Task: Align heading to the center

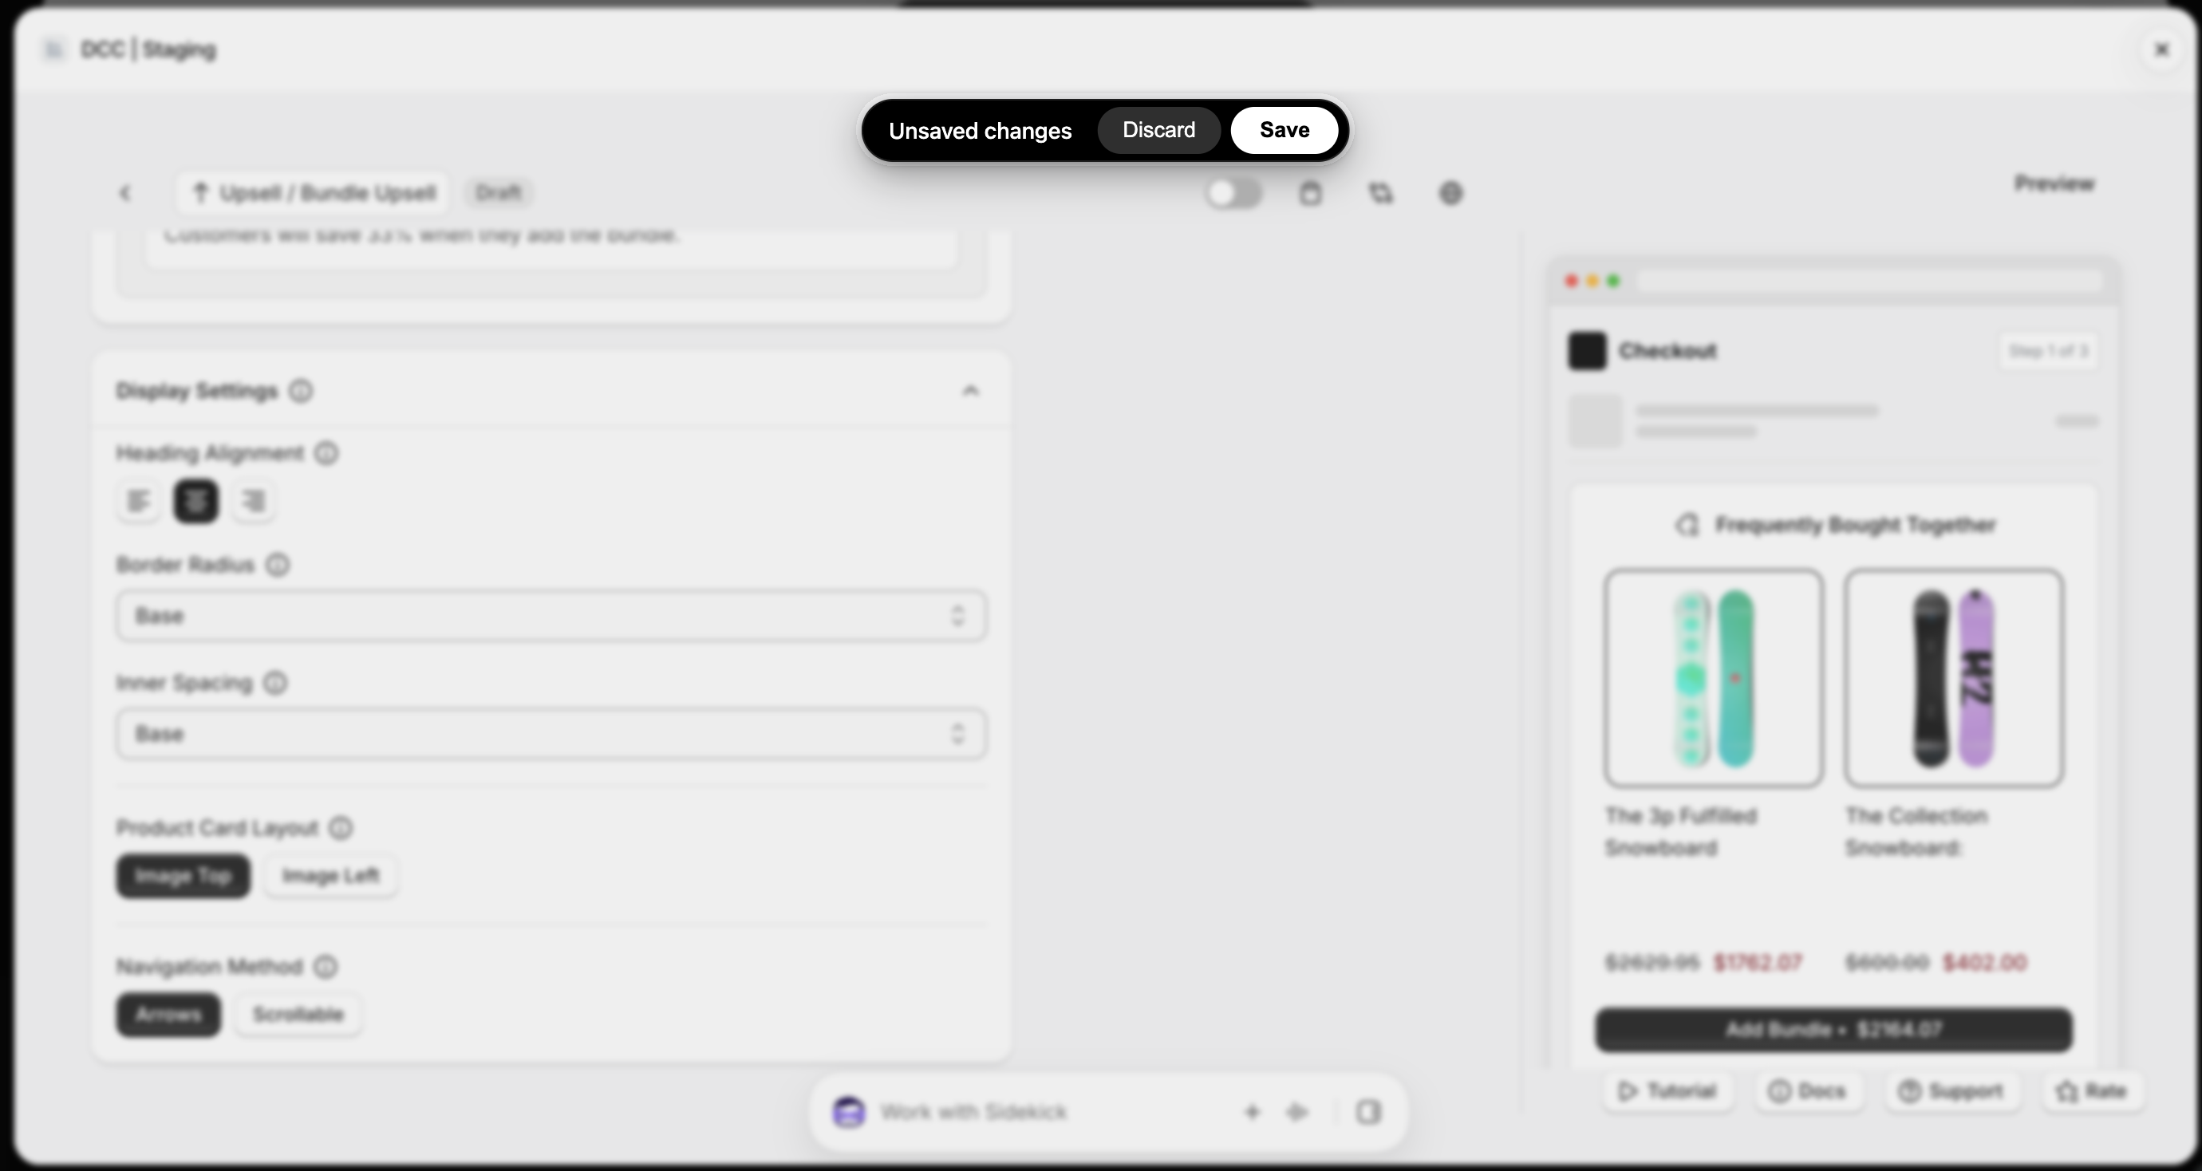Action: (195, 501)
